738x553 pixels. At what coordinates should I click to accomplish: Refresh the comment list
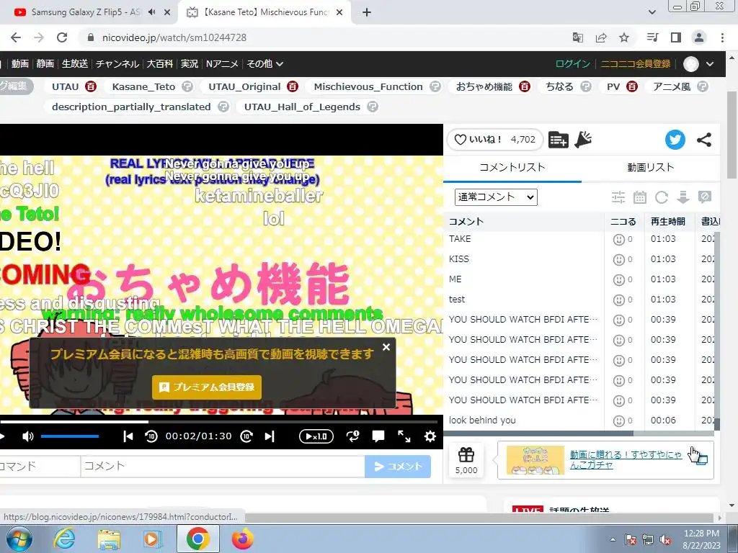[x=662, y=197]
